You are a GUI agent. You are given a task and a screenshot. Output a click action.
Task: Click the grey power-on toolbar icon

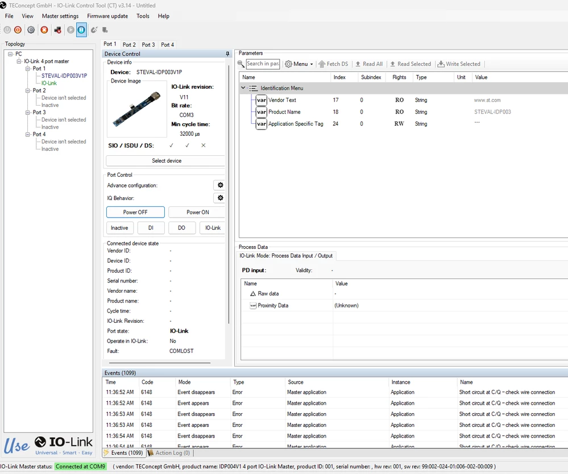(x=7, y=30)
